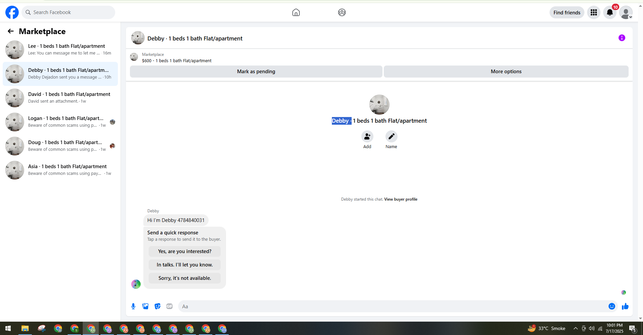Click the Name edit pencil icon
Viewport: 643px width, 335px height.
click(x=391, y=136)
